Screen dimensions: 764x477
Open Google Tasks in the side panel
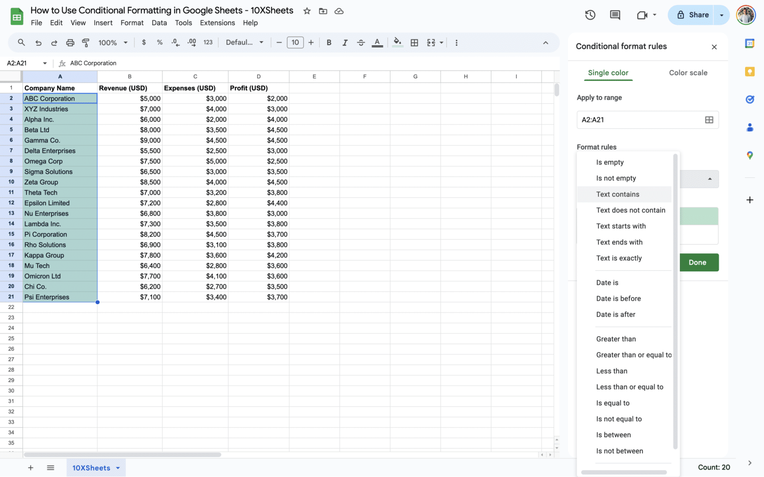[750, 99]
